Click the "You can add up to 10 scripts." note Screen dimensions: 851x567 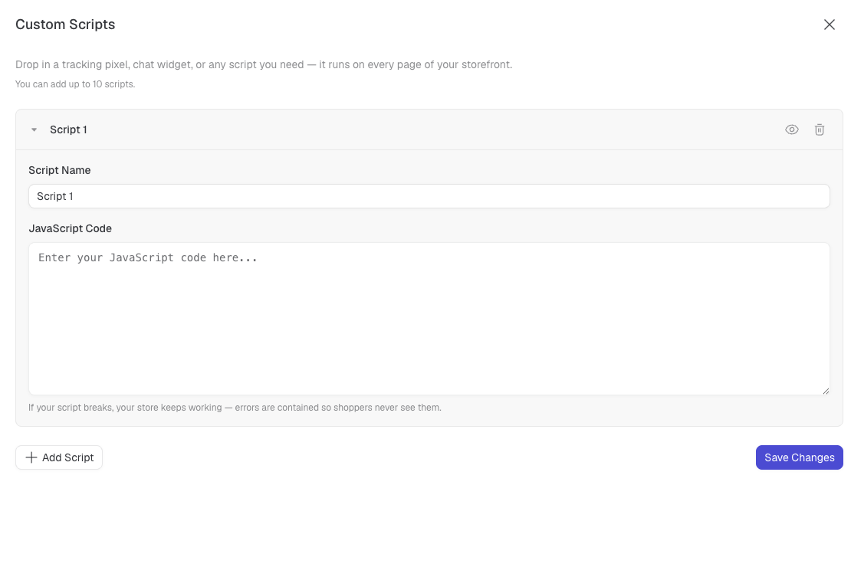coord(75,84)
